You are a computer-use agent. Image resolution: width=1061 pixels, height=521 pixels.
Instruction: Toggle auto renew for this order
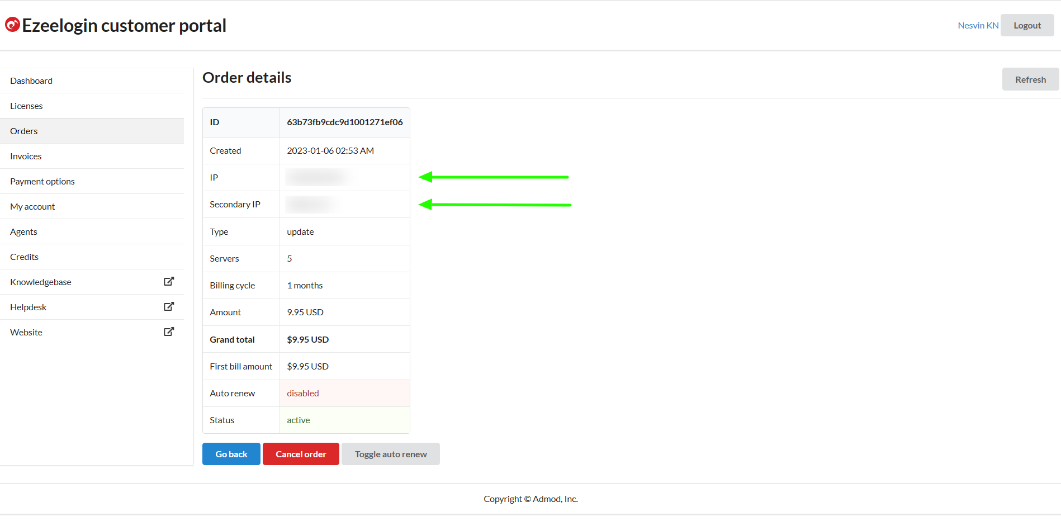click(x=390, y=454)
